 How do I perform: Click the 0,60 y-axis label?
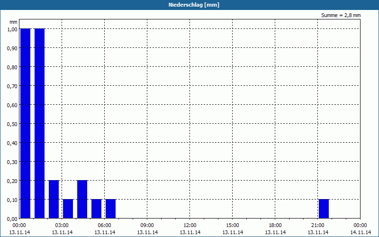pyautogui.click(x=12, y=105)
